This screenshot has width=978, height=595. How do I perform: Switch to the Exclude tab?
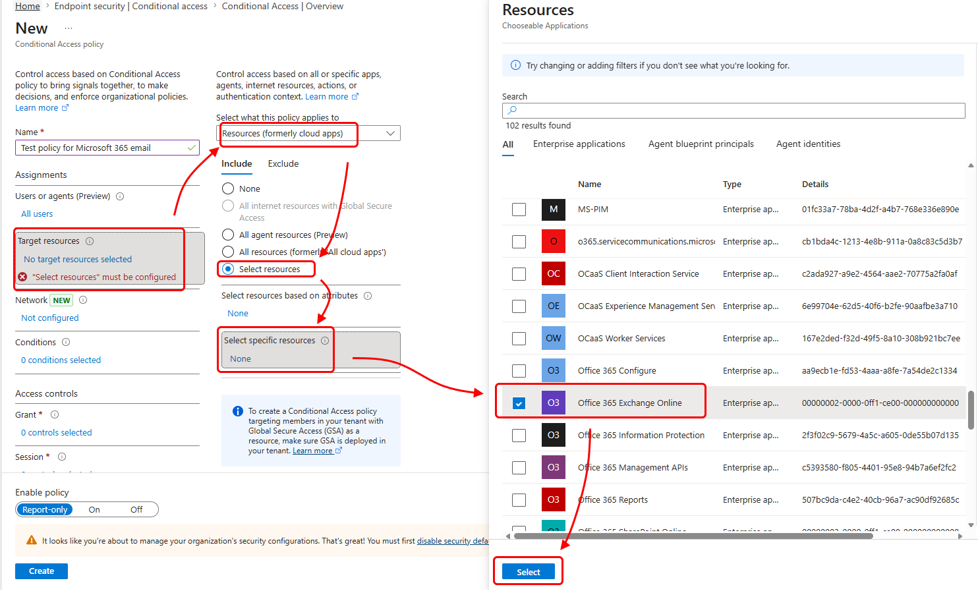pos(283,163)
